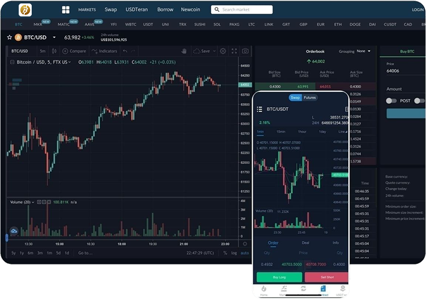Click the Compare plus icon

65,51
